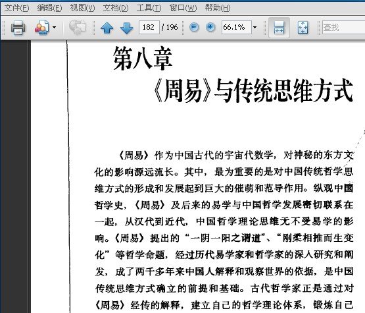Image resolution: width=365 pixels, height=313 pixels.
Task: Zoom out with the minus button
Action: [194, 27]
